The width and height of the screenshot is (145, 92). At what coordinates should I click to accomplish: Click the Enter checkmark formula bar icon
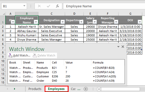coord(48,6)
